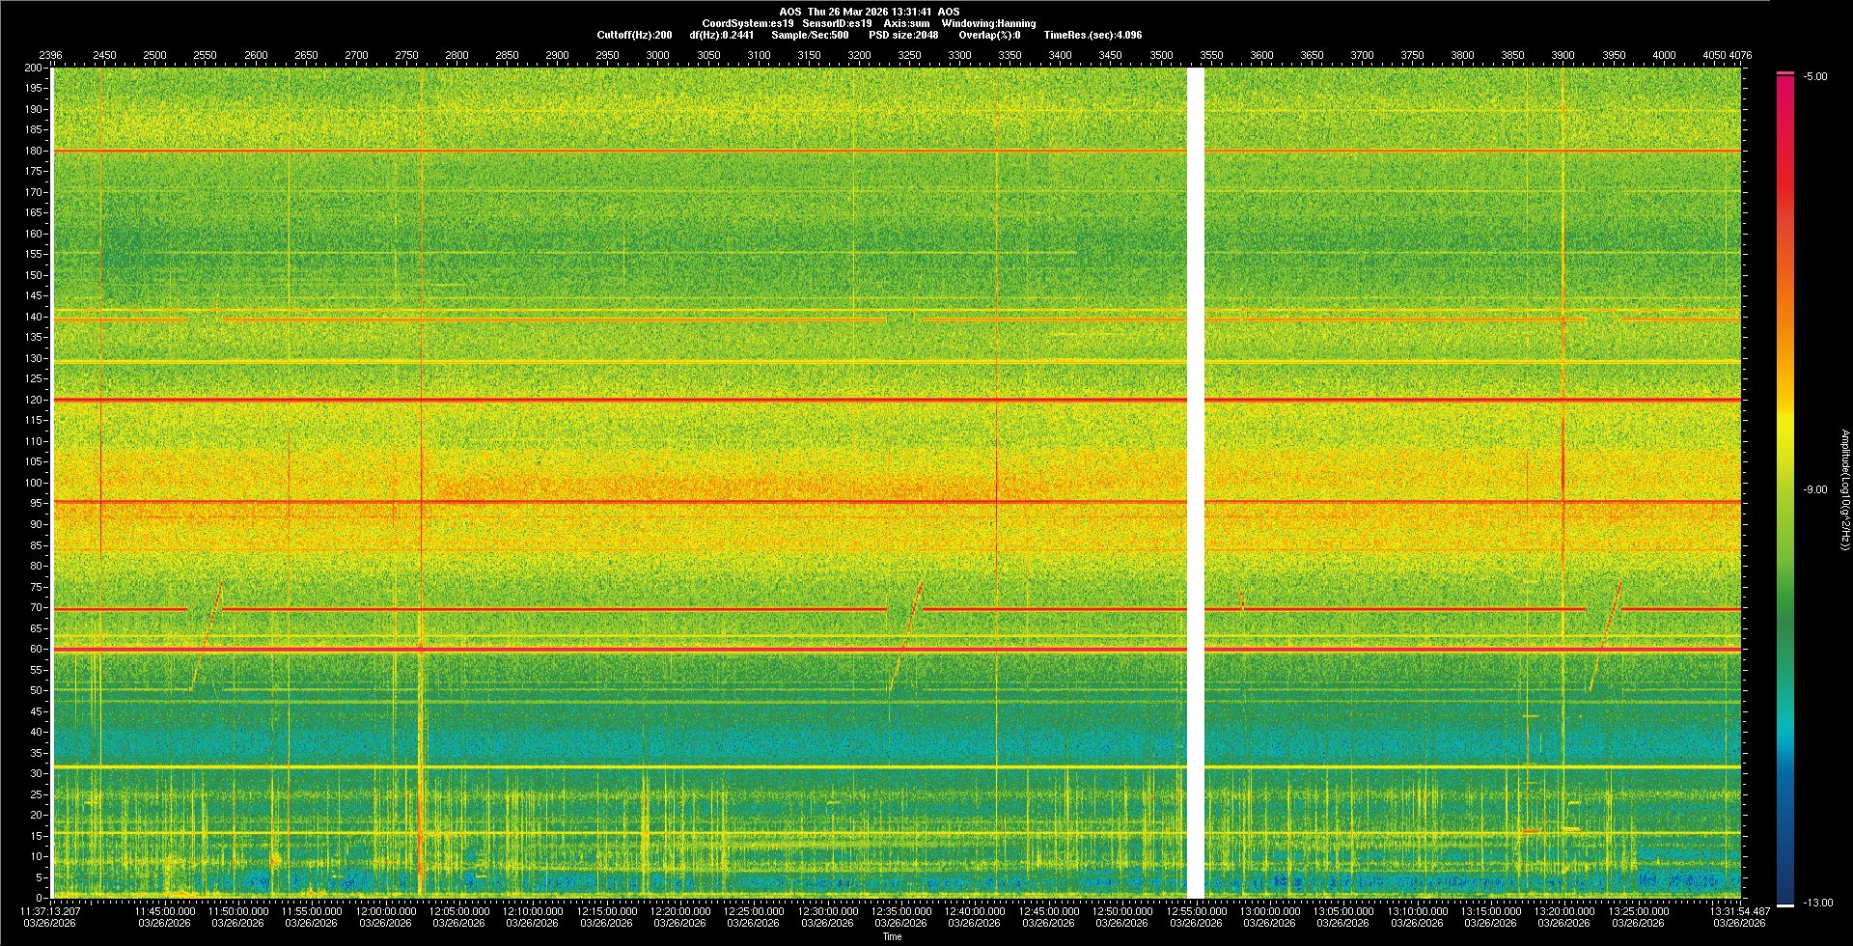
Task: Click the Sample/Sec:500 header text
Action: (810, 35)
